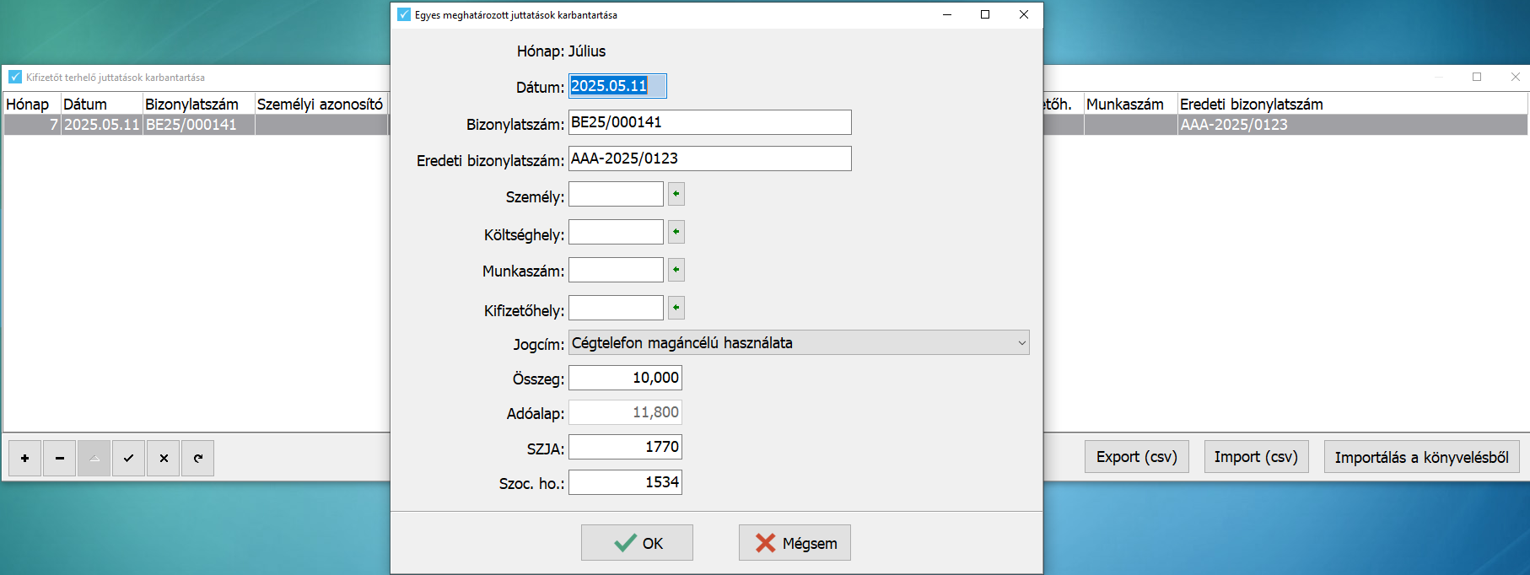
Task: Focus the Szoc. ho. field showing 1534
Action: pos(625,482)
